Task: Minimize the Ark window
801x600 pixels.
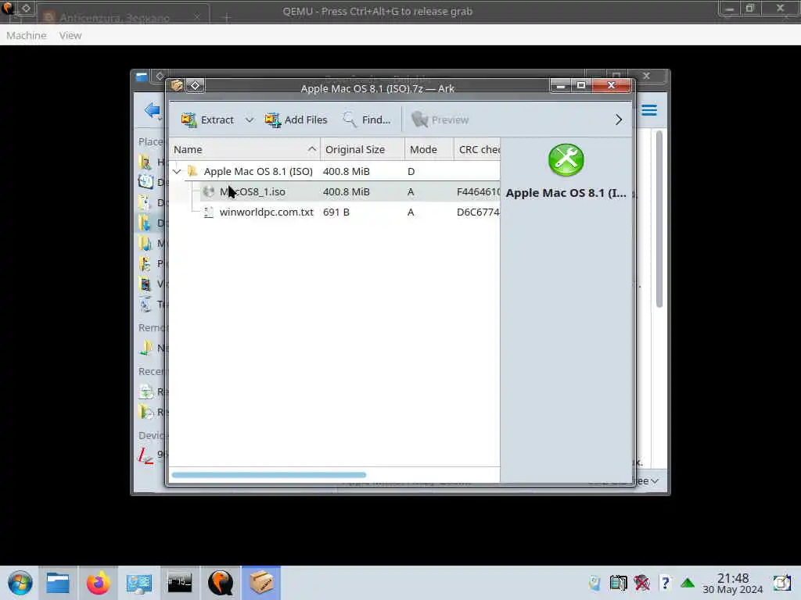Action: 560,85
